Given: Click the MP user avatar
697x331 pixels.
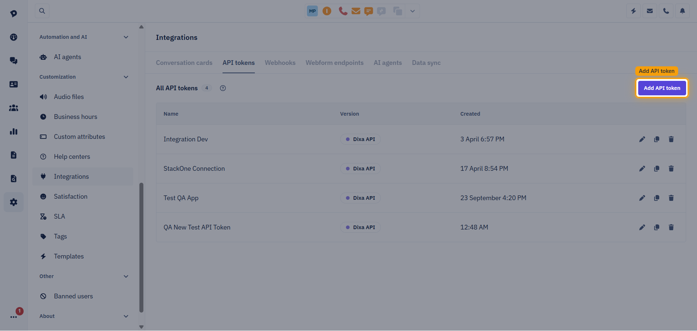Looking at the screenshot, I should 312,11.
